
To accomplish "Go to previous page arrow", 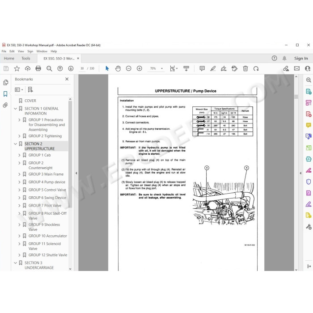I will pyautogui.click(x=60, y=68).
